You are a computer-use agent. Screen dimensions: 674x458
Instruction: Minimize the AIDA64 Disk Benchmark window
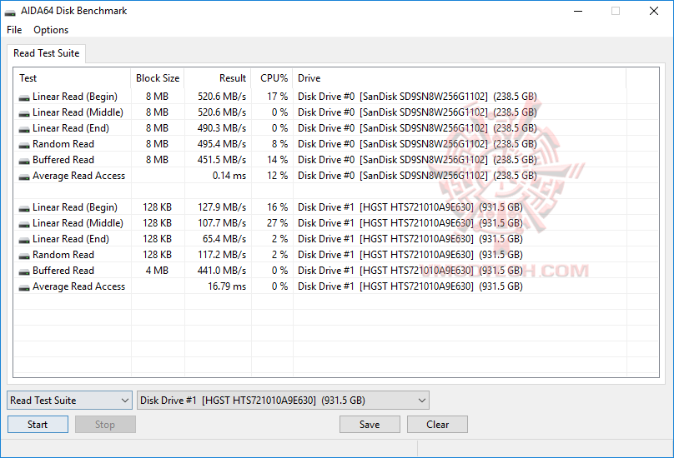point(578,11)
